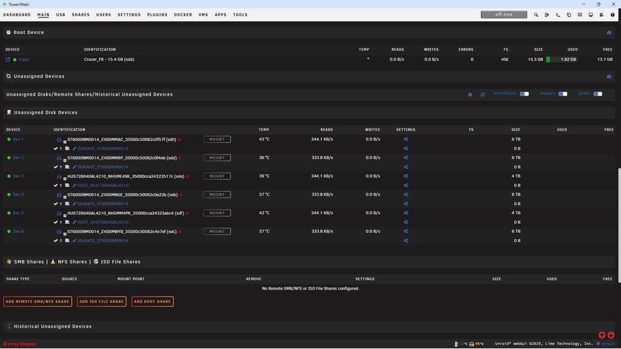Open the terminal prompt icon

click(558, 15)
